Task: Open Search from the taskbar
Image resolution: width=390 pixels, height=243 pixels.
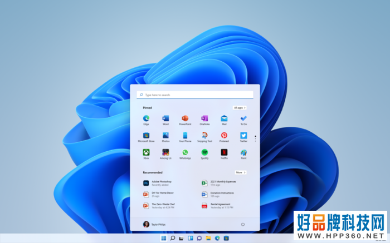Action: point(173,239)
